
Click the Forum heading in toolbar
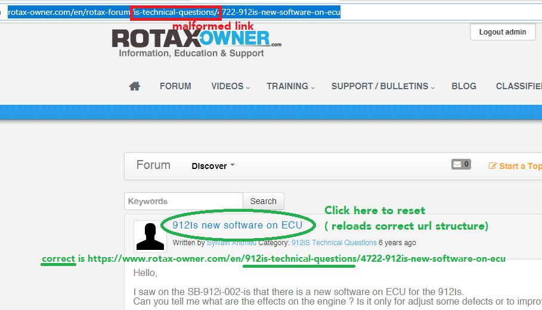[153, 165]
